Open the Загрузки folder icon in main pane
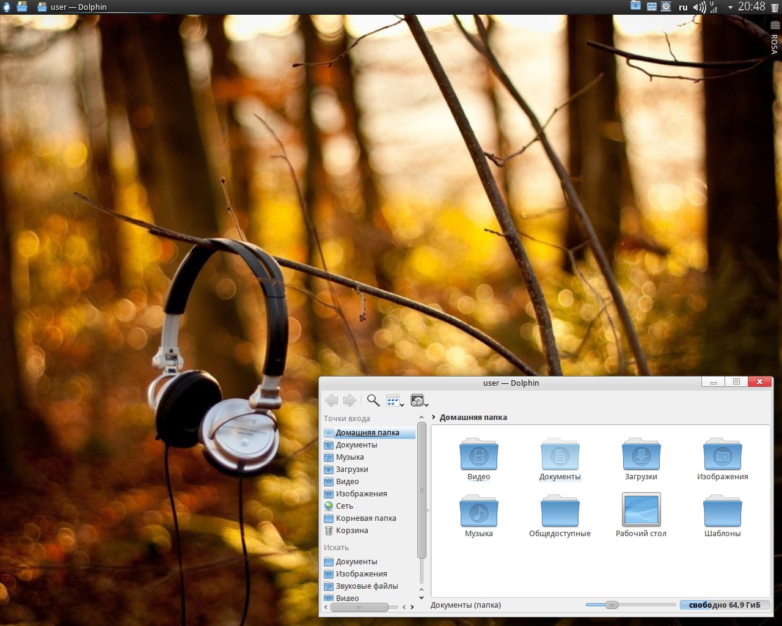 pos(641,455)
